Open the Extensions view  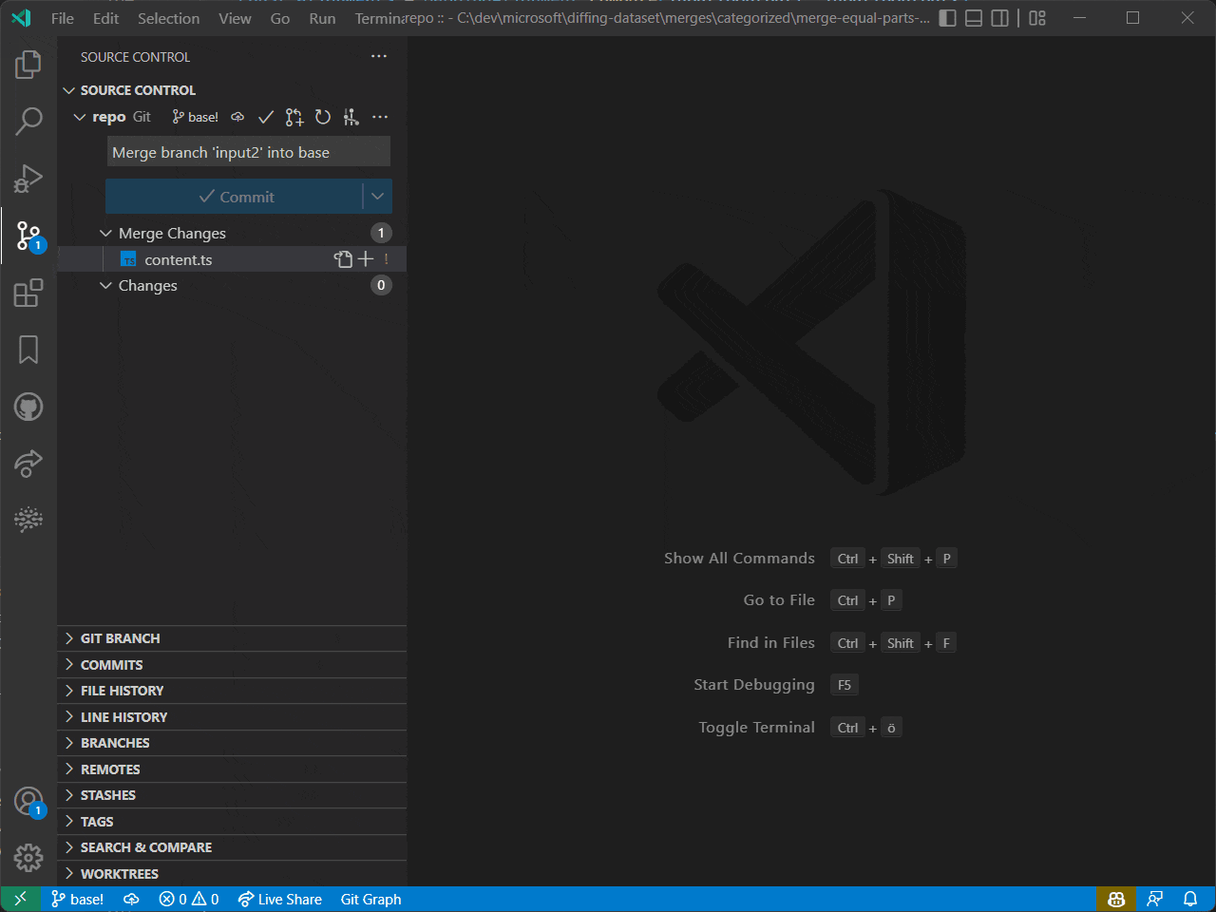tap(28, 293)
